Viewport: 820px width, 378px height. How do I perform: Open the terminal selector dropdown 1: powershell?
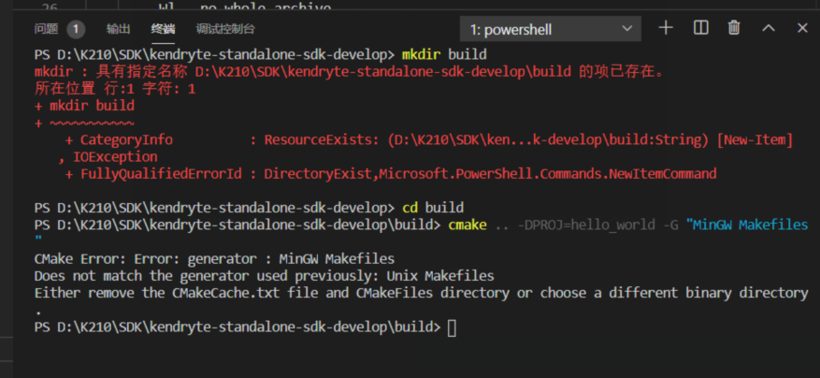pos(550,29)
